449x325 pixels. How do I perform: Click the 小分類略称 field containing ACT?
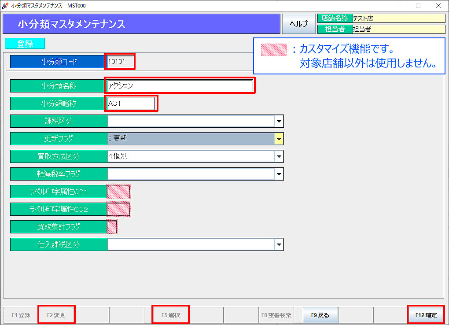coord(130,103)
